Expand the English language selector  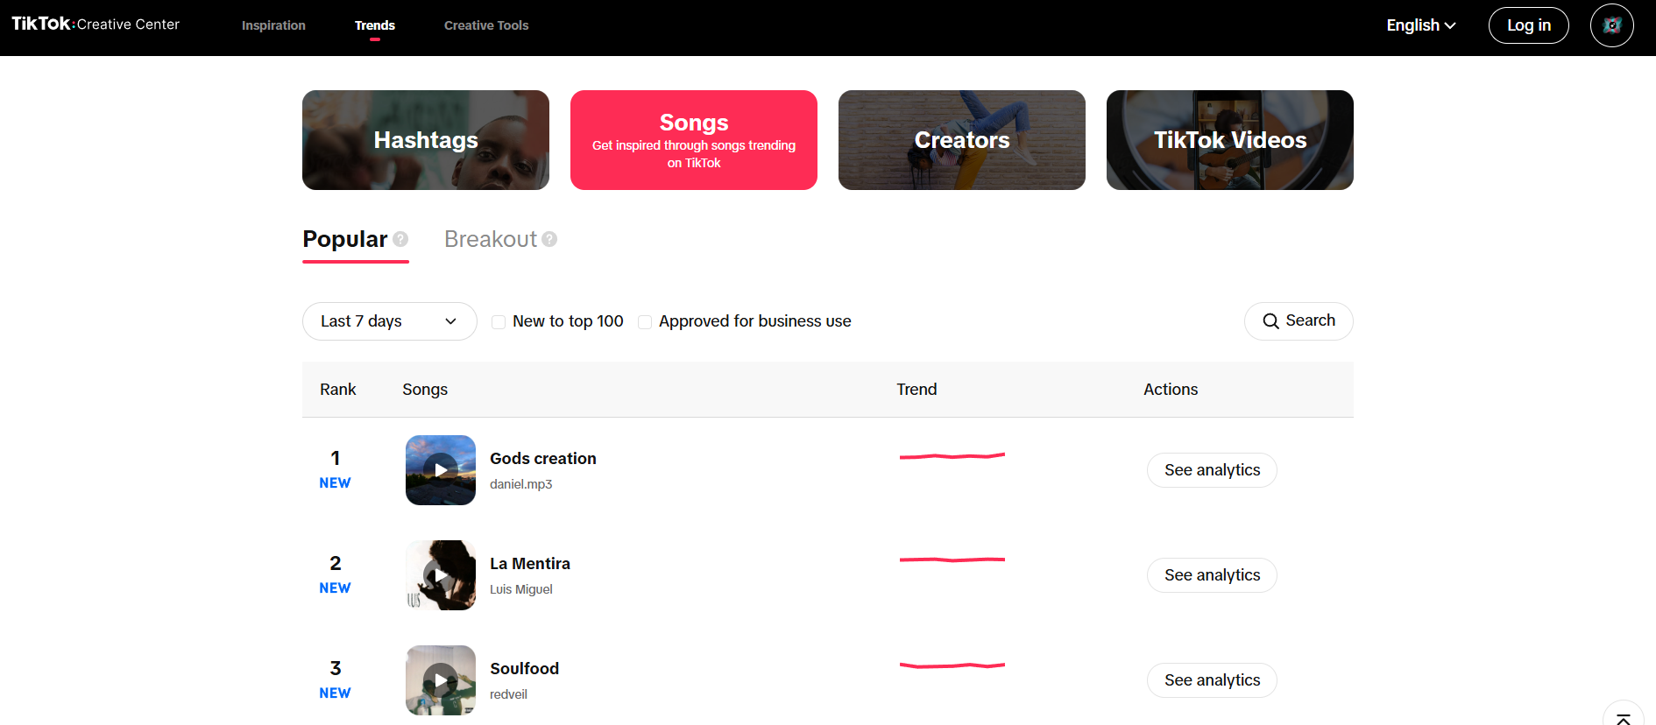[1421, 25]
